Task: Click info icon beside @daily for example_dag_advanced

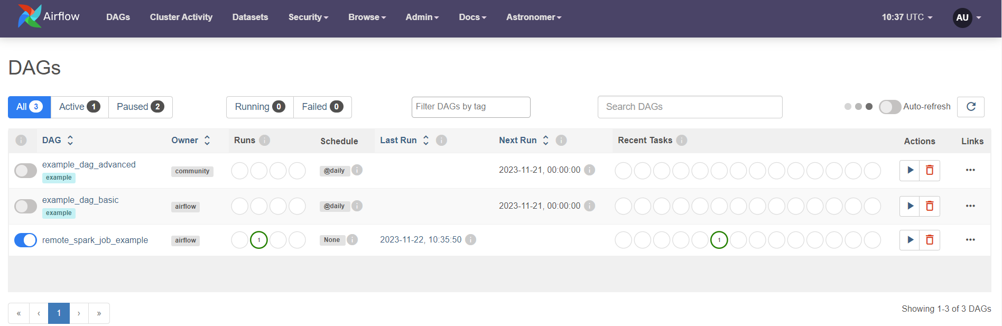Action: (x=357, y=170)
